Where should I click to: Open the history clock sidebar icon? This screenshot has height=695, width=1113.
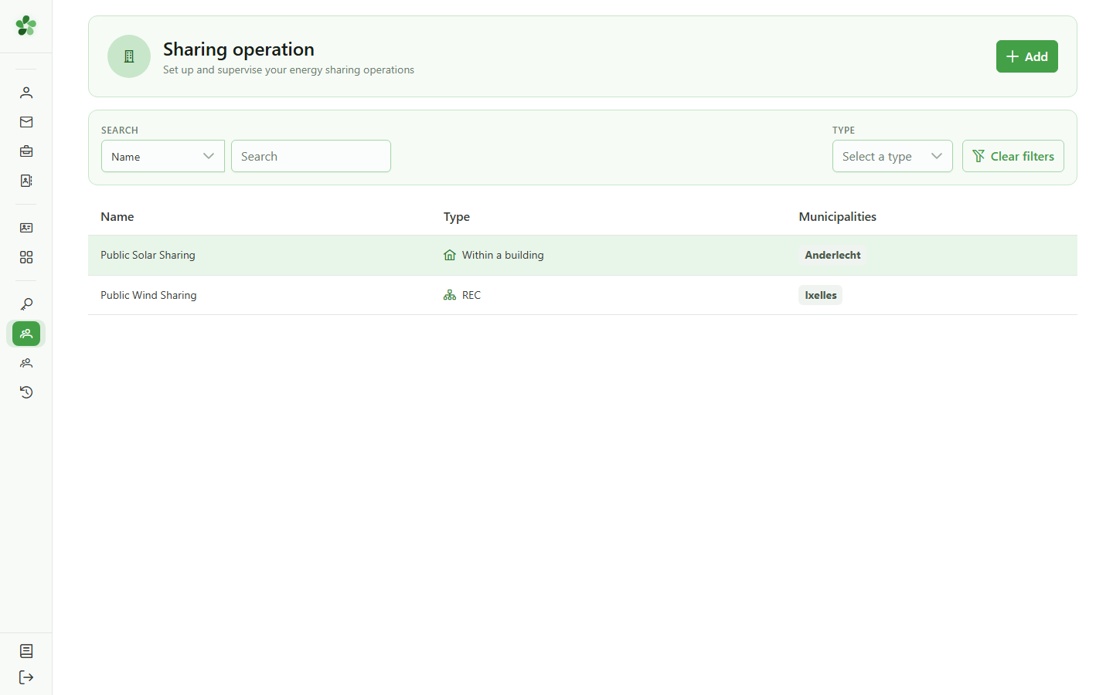point(26,392)
